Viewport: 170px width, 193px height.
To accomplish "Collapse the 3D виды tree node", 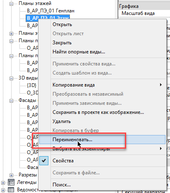I will [x=11, y=78].
